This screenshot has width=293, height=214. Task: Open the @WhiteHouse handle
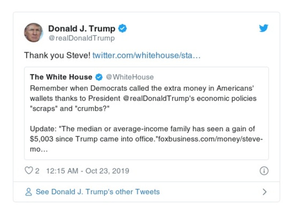click(x=130, y=77)
